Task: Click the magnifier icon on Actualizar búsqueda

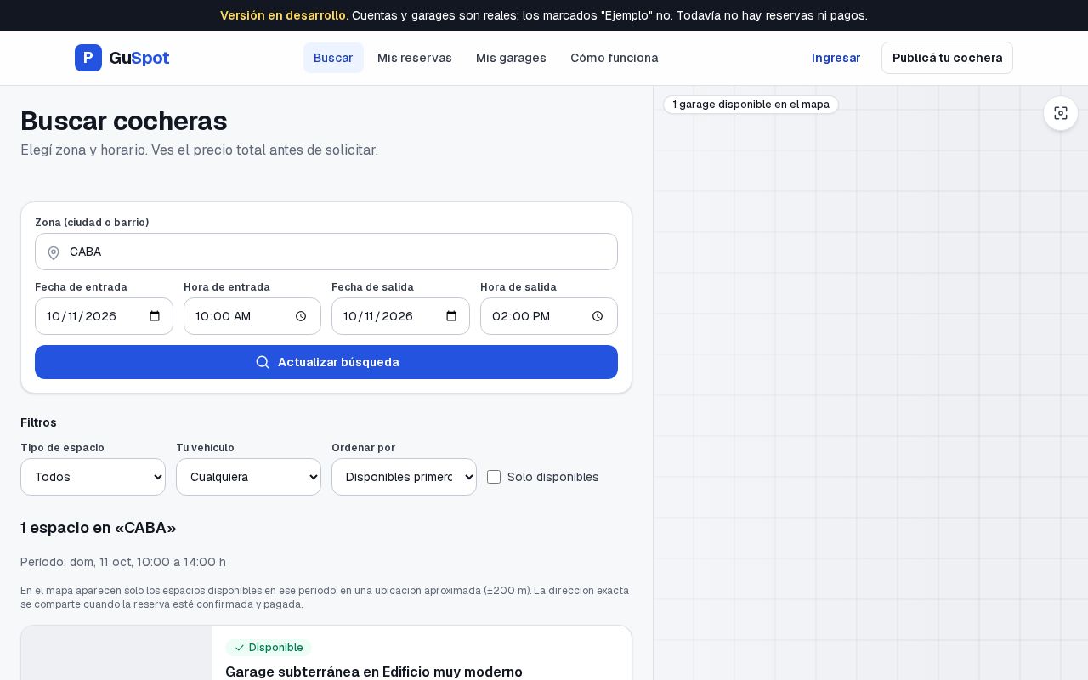Action: pos(263,362)
